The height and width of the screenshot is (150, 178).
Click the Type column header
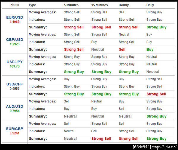[x=32, y=5]
